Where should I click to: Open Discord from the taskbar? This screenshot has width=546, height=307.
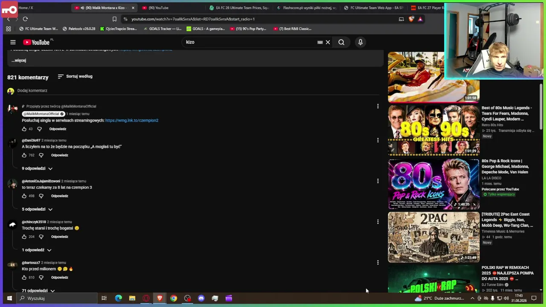(x=201, y=298)
